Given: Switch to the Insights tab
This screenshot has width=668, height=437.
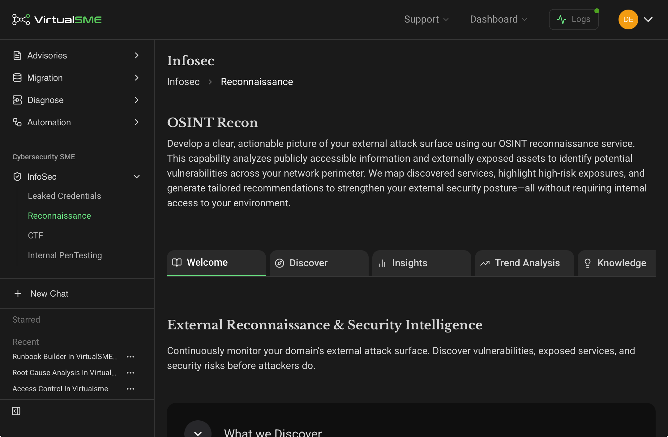Looking at the screenshot, I should pyautogui.click(x=422, y=263).
